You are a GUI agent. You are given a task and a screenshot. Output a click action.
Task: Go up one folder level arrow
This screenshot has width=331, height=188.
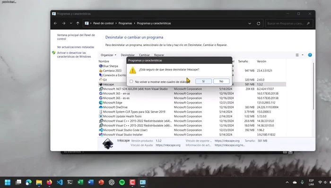[78, 23]
